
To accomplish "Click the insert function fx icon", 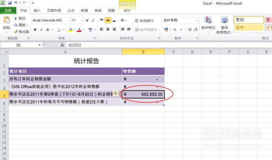I will pyautogui.click(x=62, y=45).
